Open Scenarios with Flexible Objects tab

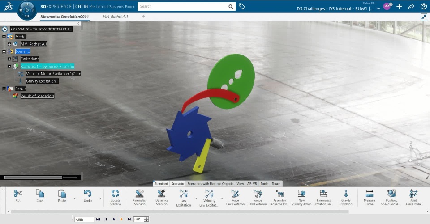211,184
